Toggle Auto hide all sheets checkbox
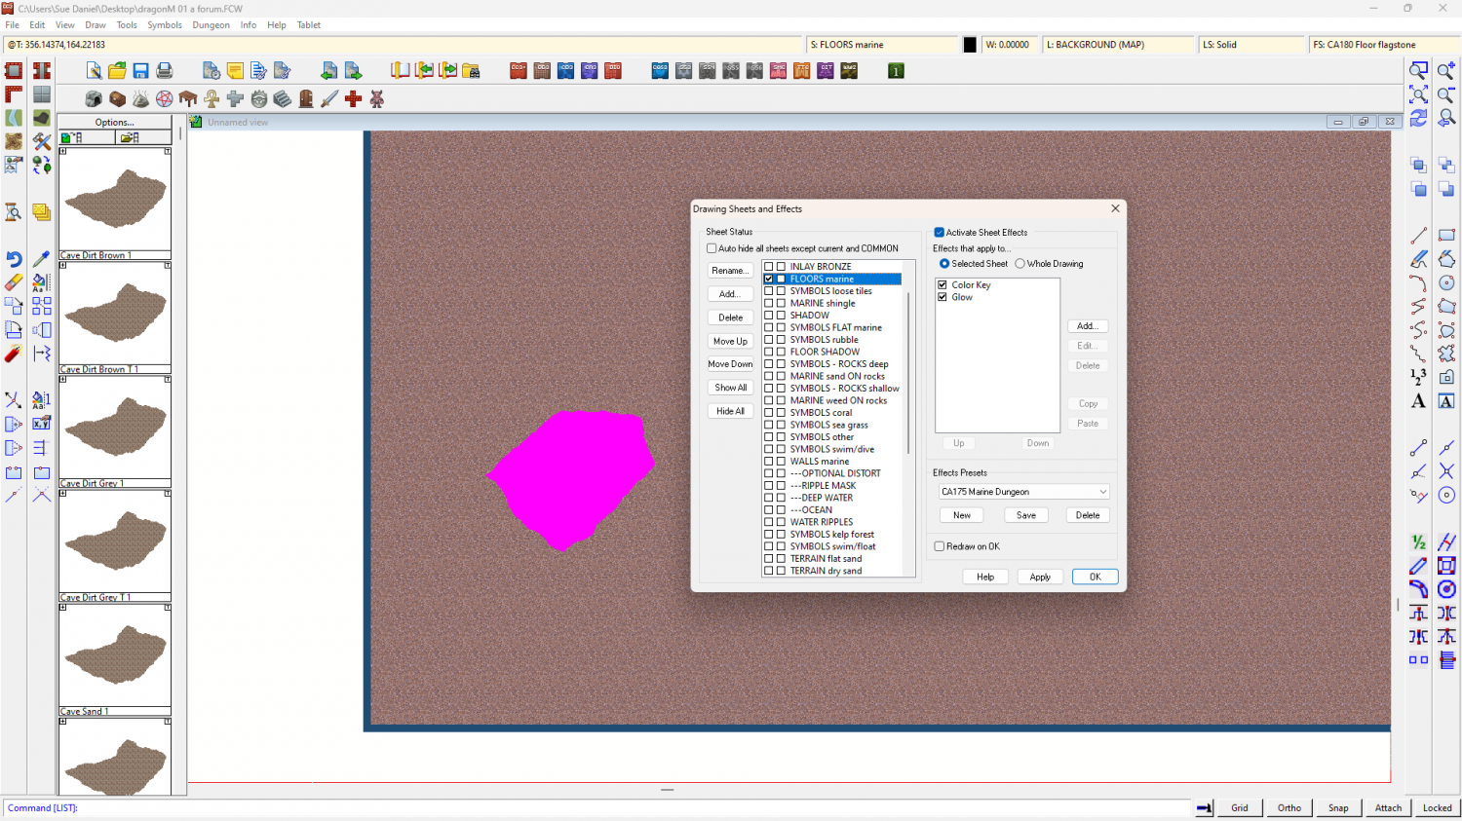This screenshot has width=1462, height=821. click(712, 248)
